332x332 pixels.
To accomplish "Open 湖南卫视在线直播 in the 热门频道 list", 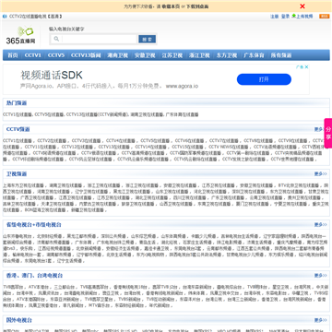I will pos(147,114).
